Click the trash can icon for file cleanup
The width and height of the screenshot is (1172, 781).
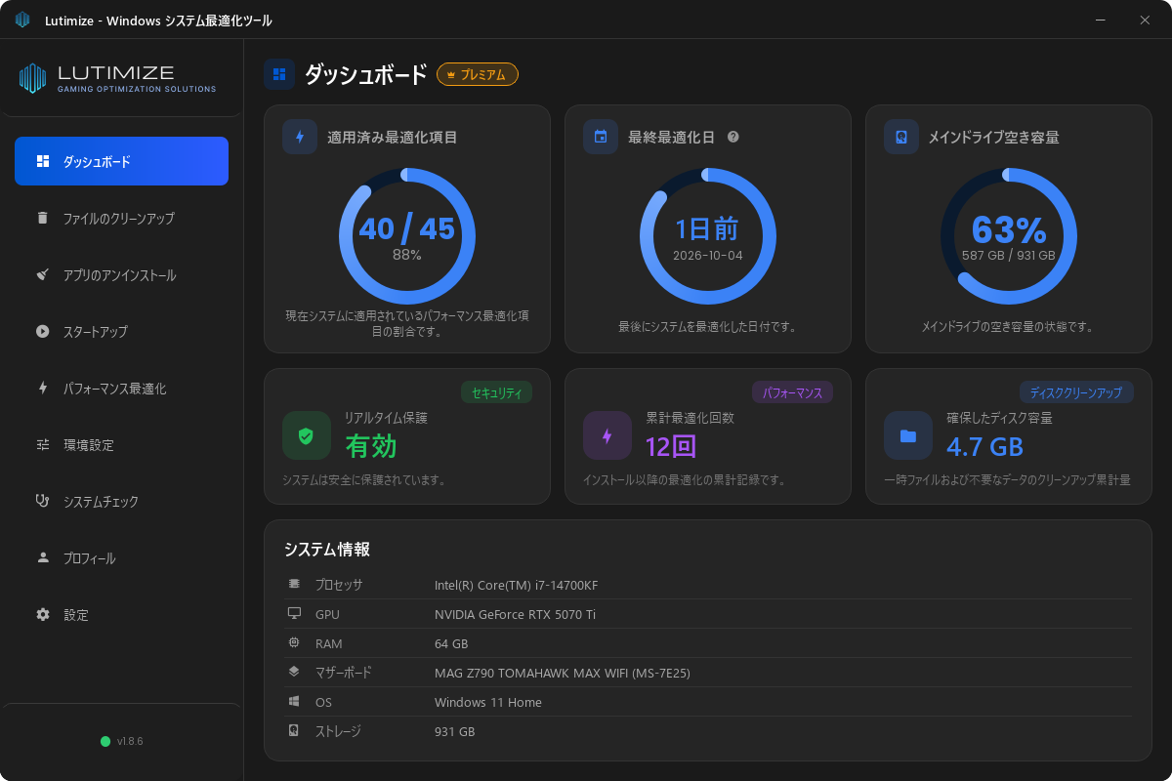[x=42, y=218]
